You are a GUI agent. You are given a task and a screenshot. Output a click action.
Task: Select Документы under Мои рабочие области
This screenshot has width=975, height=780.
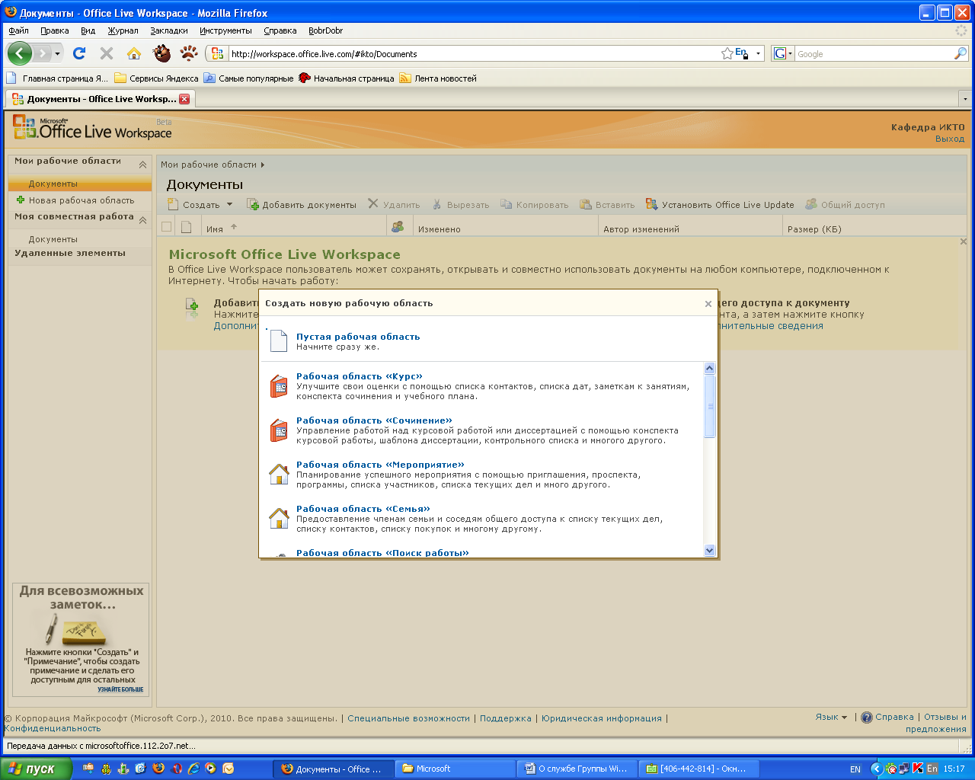[79, 184]
